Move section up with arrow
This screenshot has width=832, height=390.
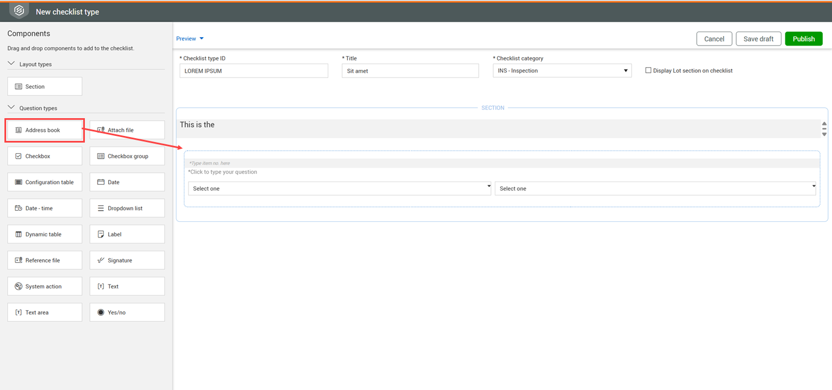[x=824, y=124]
